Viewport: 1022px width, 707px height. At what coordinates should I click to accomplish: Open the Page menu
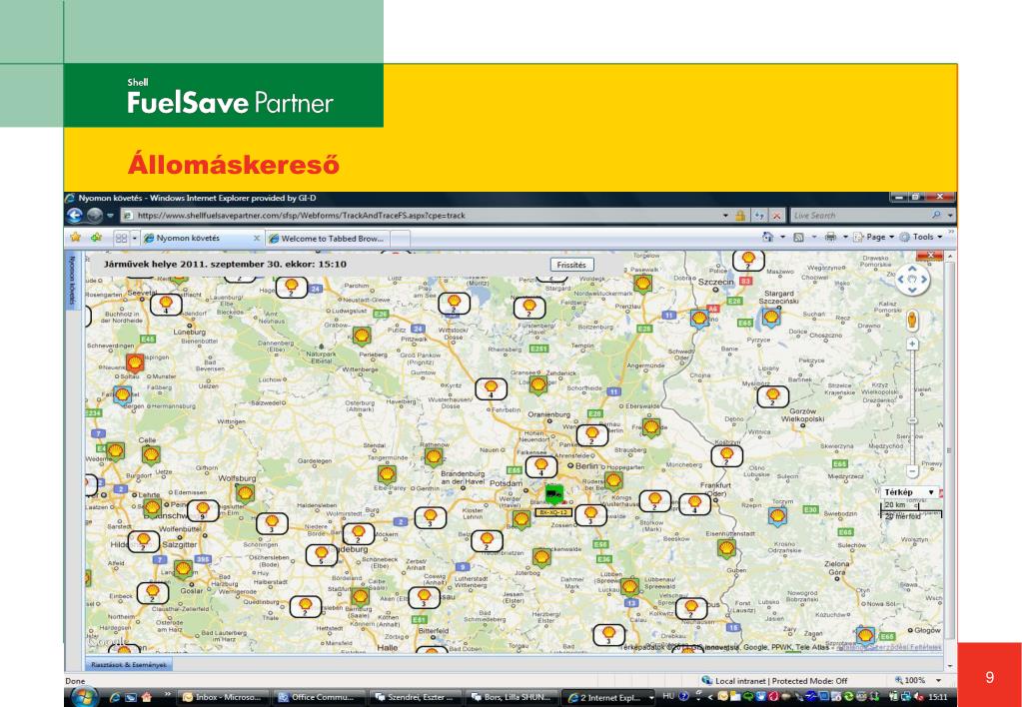(x=873, y=238)
